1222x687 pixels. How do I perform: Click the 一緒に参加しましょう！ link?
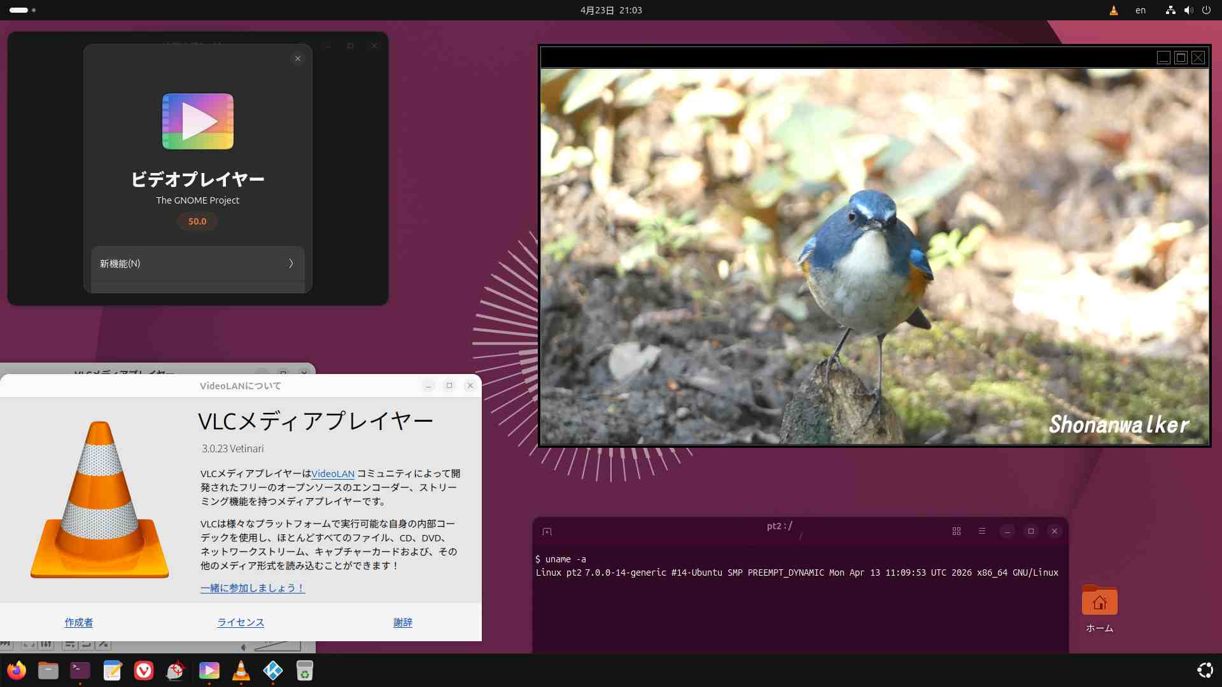[x=253, y=588]
